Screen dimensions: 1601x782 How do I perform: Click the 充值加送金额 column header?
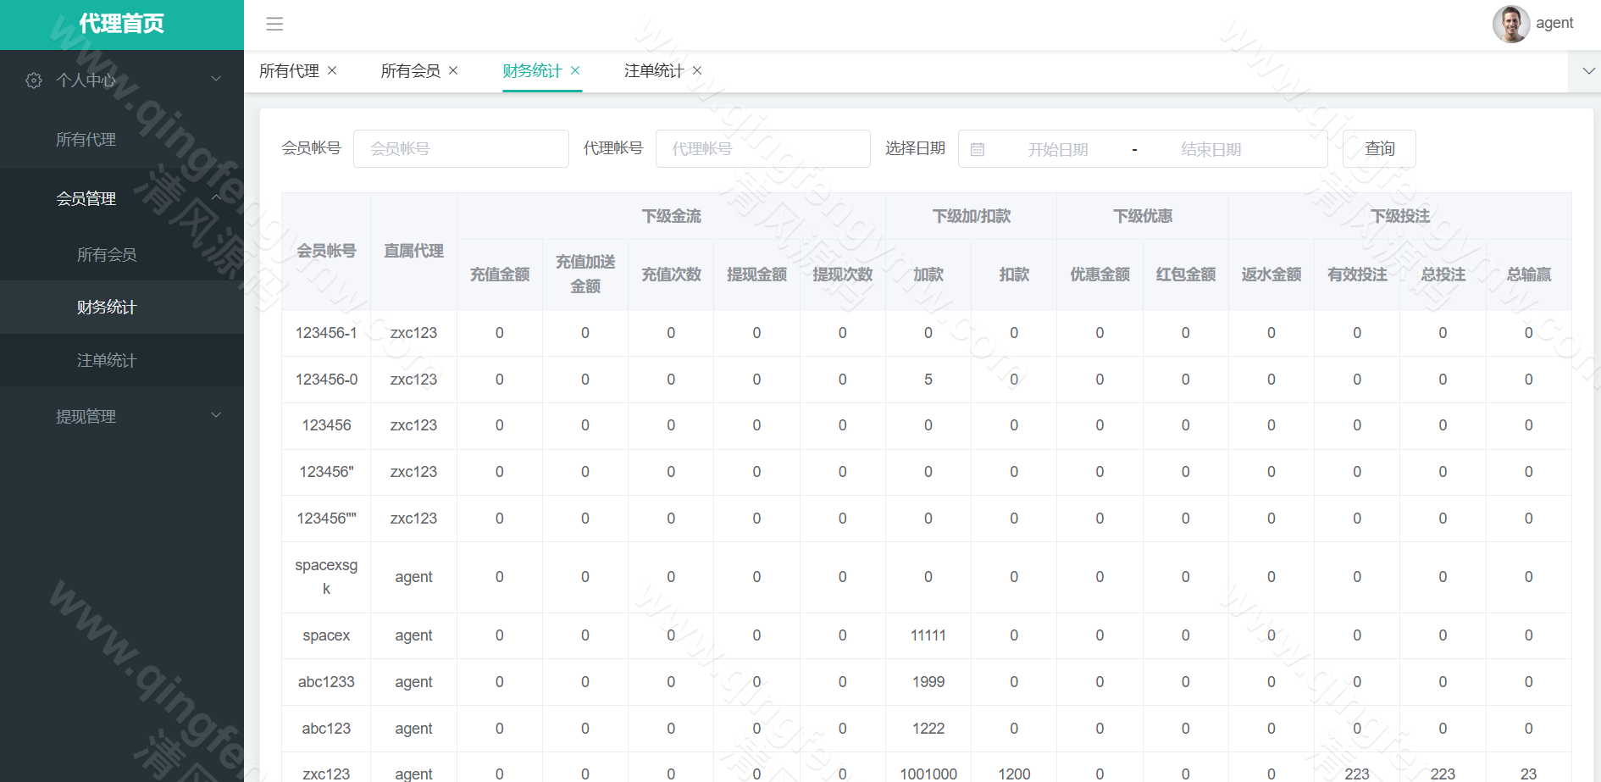coord(585,275)
